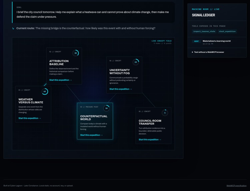This screenshot has height=191, width=250.
Task: Click the Counterfactual World progress ring
Action: click(x=106, y=108)
